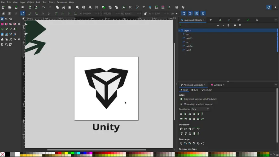Click the no-fill X swatch

pos(2,154)
